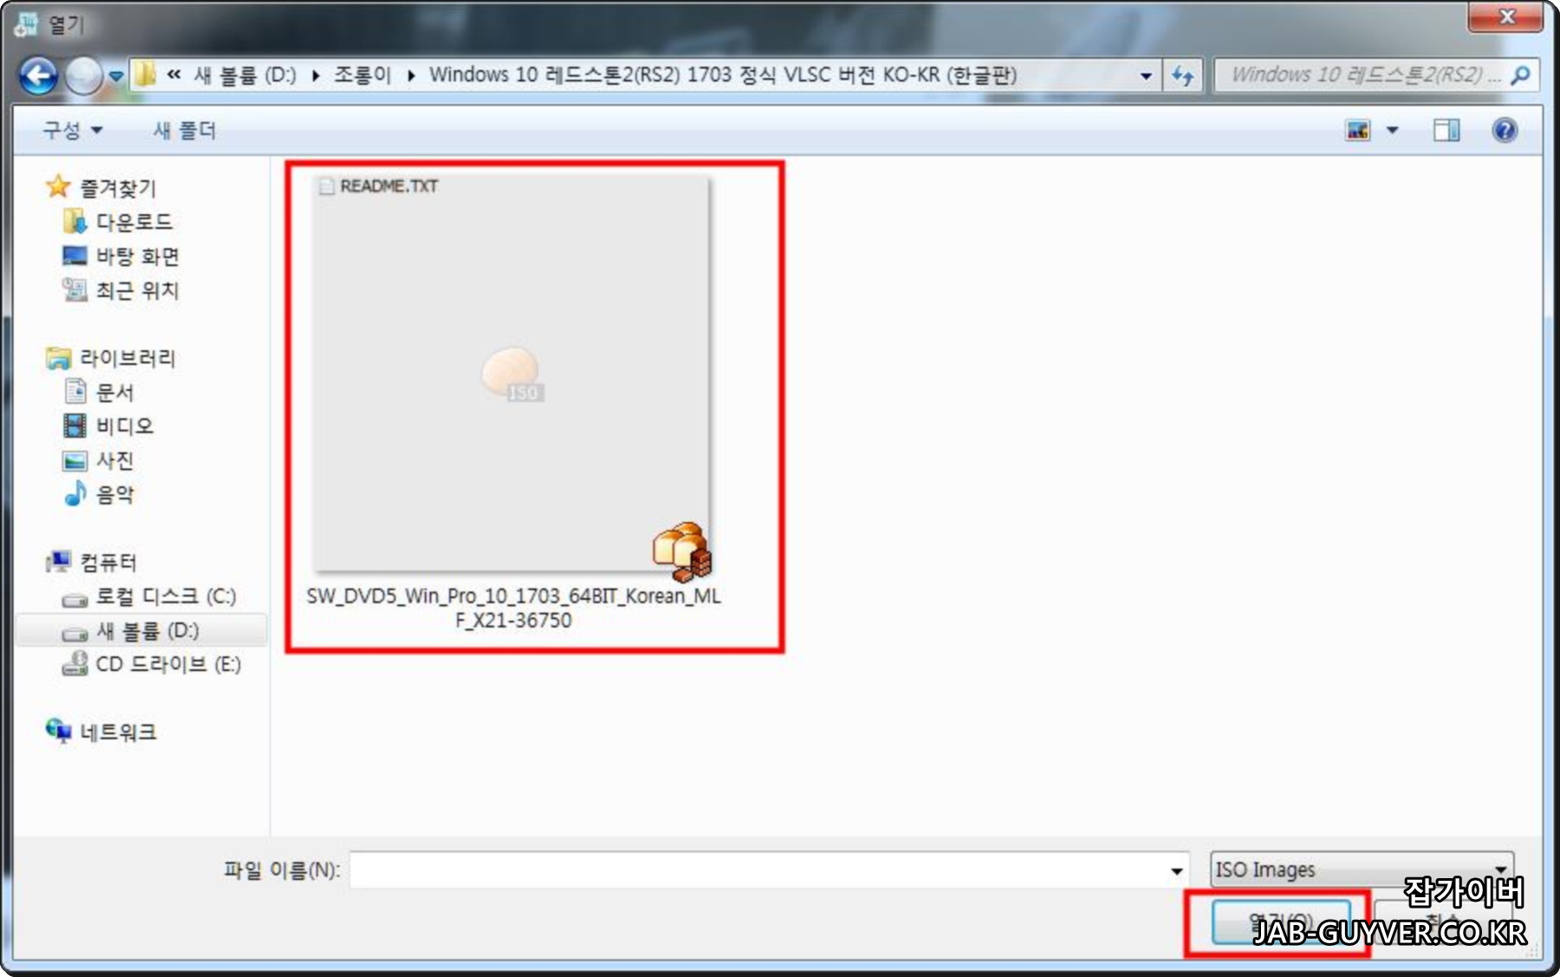Select 조롱이 folder in breadcrumb path

[362, 75]
